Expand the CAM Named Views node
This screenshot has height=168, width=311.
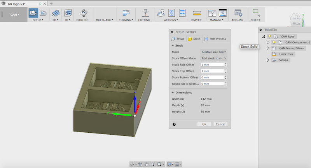[x=268, y=48]
